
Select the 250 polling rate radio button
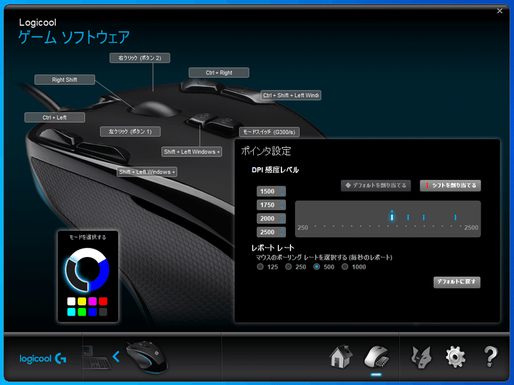pos(288,267)
